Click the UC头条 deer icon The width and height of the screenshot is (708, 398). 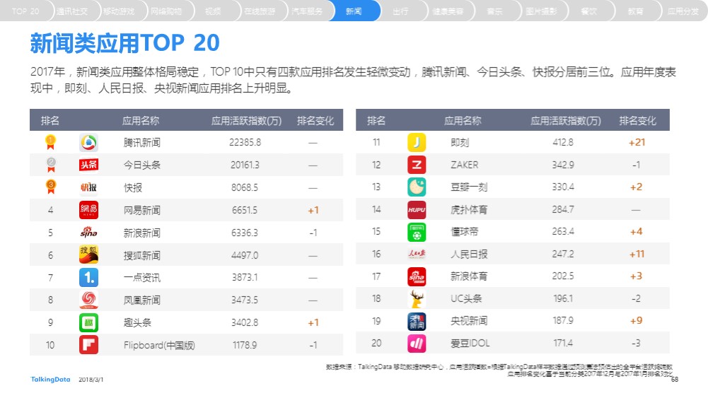pyautogui.click(x=417, y=299)
